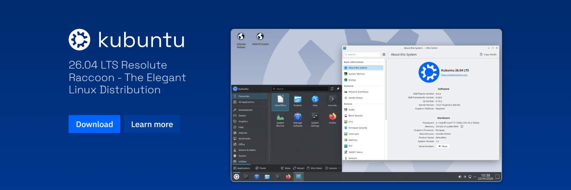Focus the Info Centre Search field

pos(362,54)
